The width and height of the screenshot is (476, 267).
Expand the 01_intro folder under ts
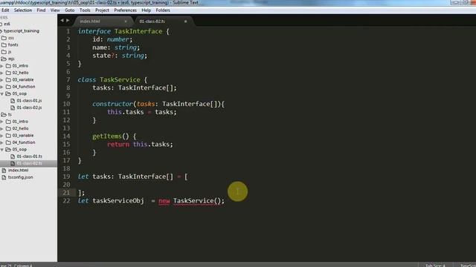click(x=1, y=122)
